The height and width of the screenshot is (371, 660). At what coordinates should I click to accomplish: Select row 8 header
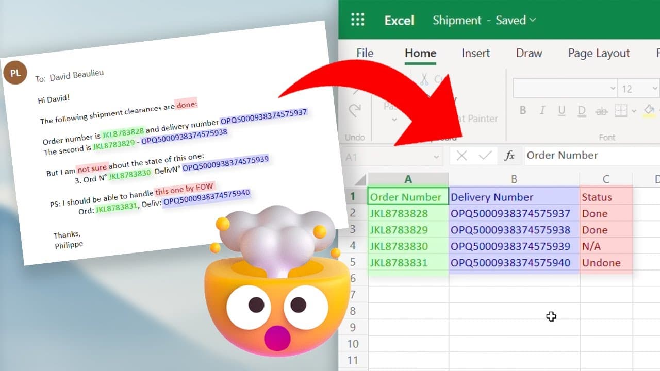pos(353,311)
